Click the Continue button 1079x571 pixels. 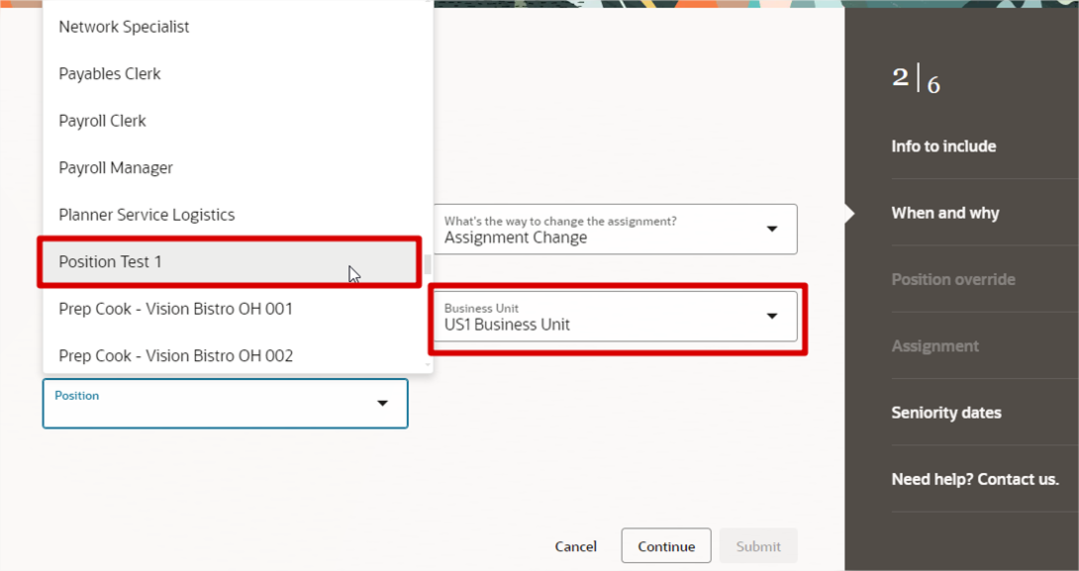pyautogui.click(x=666, y=546)
